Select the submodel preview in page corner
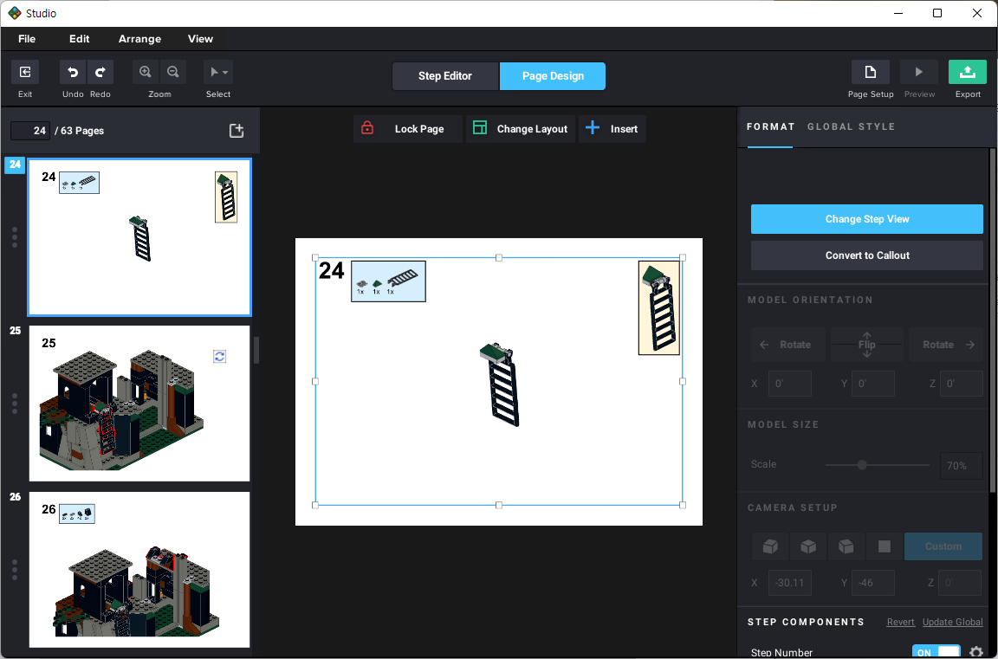998x659 pixels. (x=658, y=308)
